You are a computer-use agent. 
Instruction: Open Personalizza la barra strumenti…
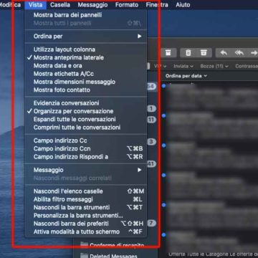[x=86, y=216]
